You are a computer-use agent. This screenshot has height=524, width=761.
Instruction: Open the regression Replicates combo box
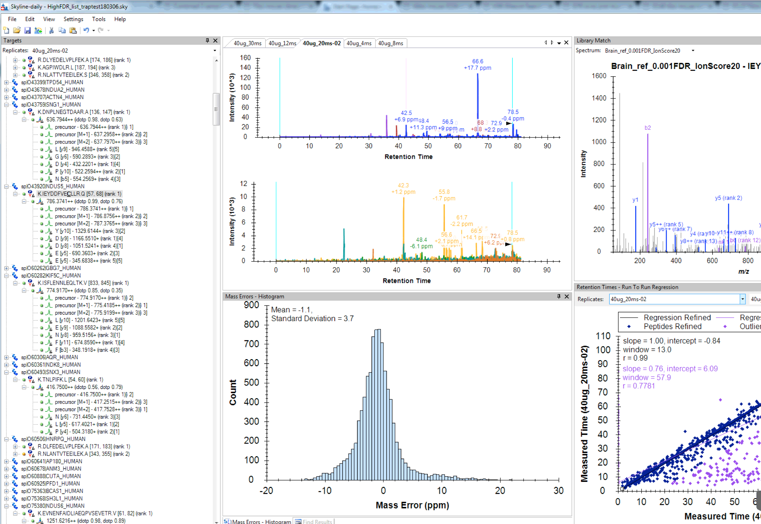742,299
